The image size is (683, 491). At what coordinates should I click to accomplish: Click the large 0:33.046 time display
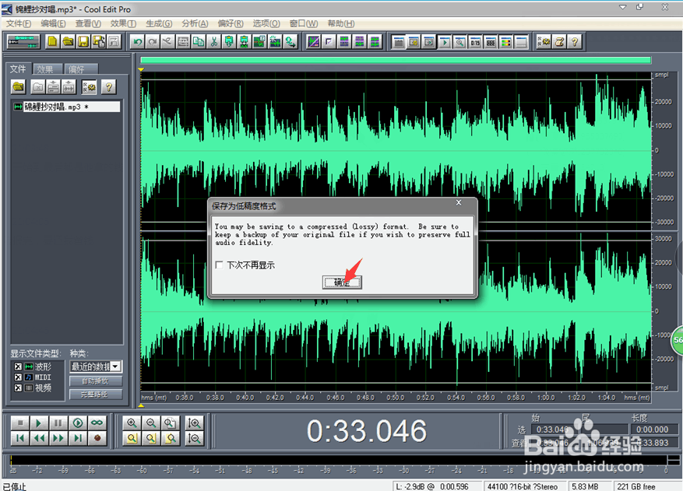click(x=366, y=431)
